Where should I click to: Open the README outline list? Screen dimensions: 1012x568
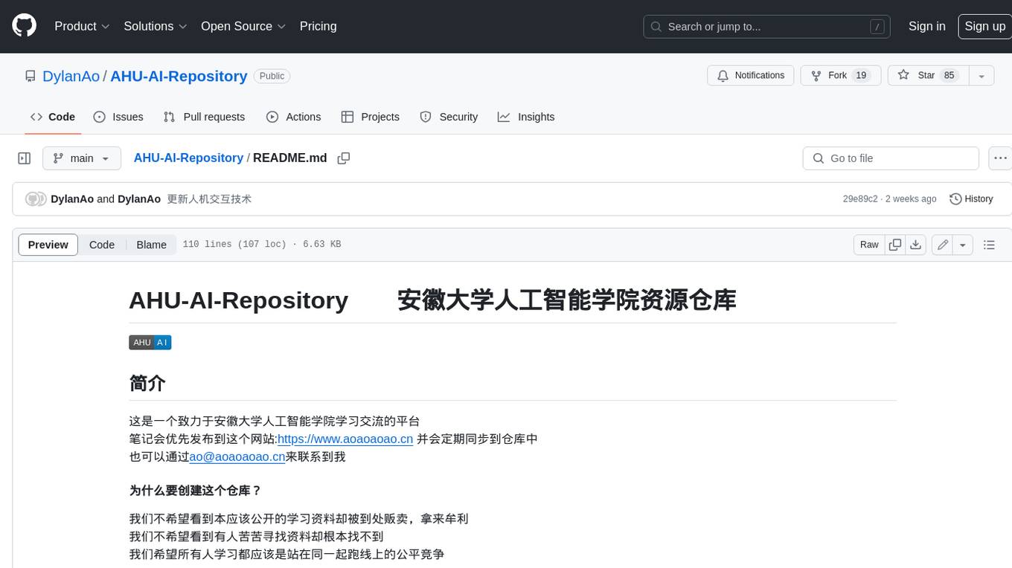click(989, 245)
